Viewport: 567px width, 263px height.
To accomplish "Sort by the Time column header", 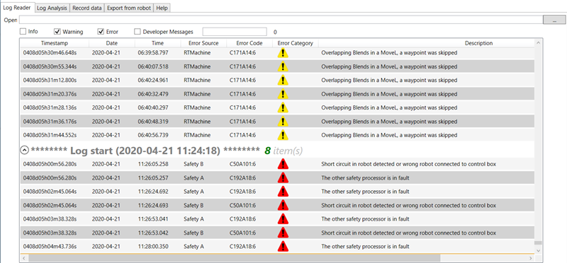I will pos(157,43).
